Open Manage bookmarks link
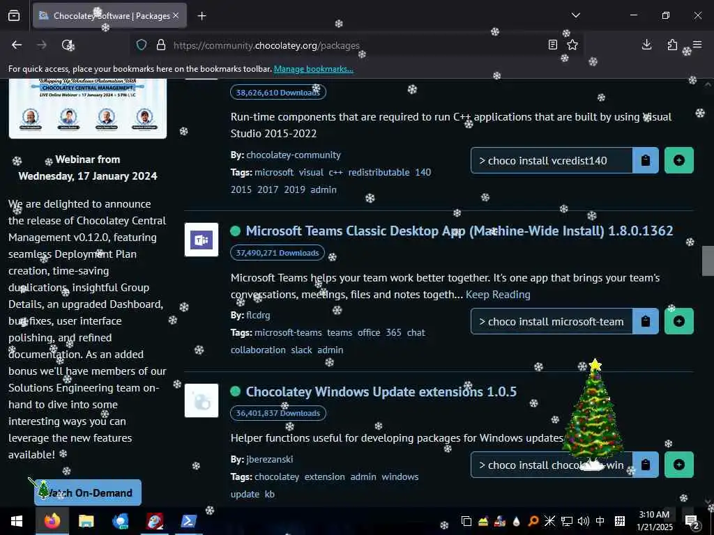This screenshot has height=535, width=714. (313, 69)
